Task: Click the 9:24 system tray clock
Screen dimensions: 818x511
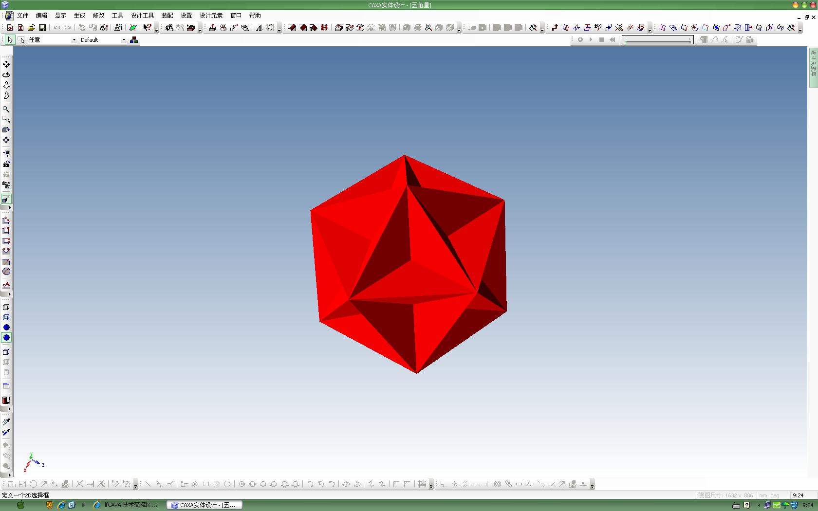Action: pos(807,505)
